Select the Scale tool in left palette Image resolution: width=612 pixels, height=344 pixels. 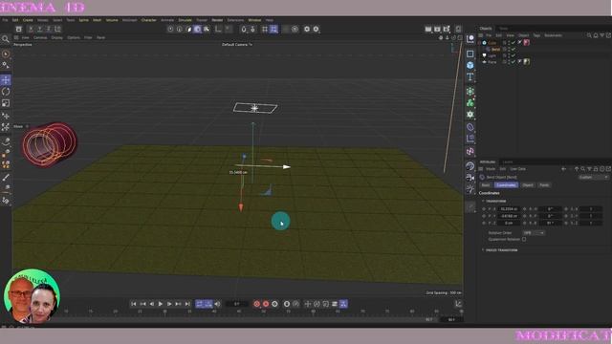coord(6,103)
